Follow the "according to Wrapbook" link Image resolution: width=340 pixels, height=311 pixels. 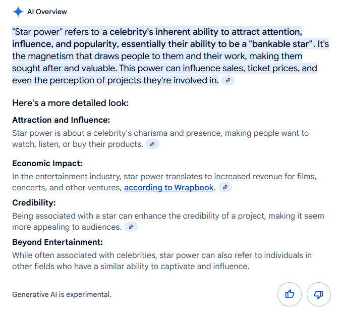click(169, 188)
